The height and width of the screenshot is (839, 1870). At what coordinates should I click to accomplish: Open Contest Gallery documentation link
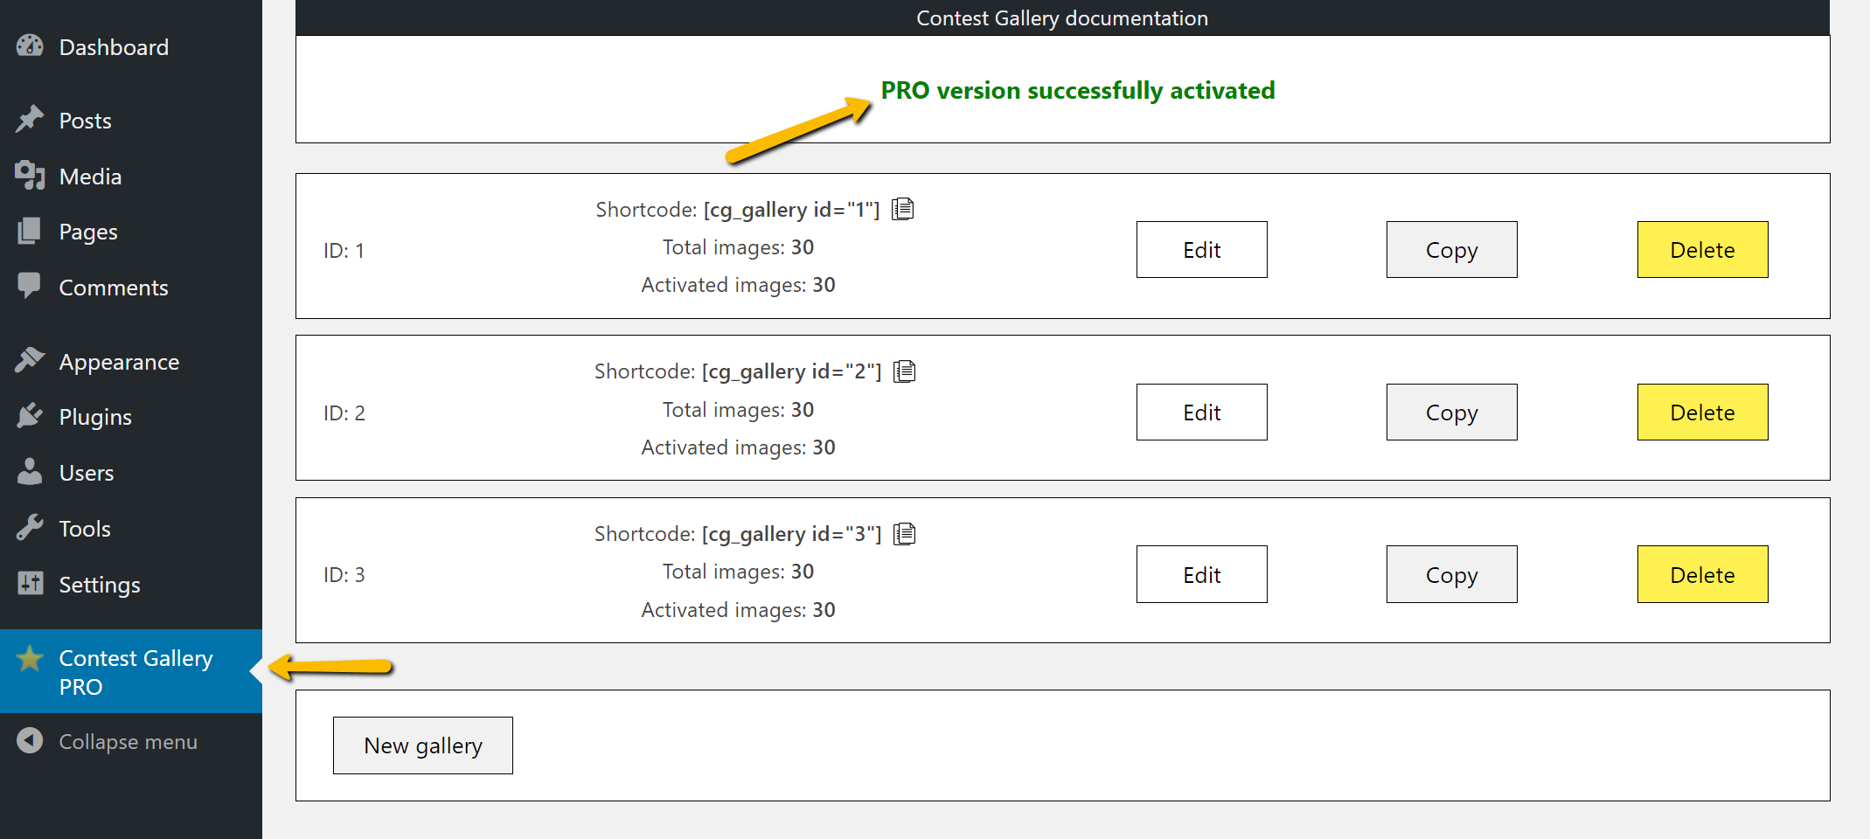[x=1062, y=17]
